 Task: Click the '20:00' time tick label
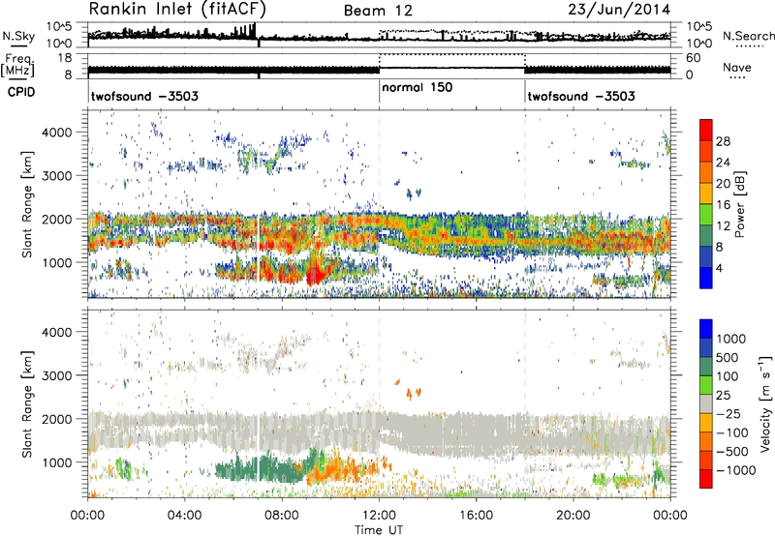[573, 516]
